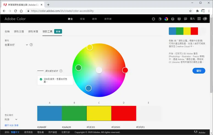Switch to the 色輪 tab
Viewport: 213px width, 135px height.
(7, 31)
